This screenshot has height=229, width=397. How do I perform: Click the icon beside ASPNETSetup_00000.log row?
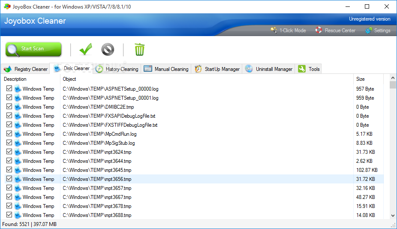coord(18,89)
